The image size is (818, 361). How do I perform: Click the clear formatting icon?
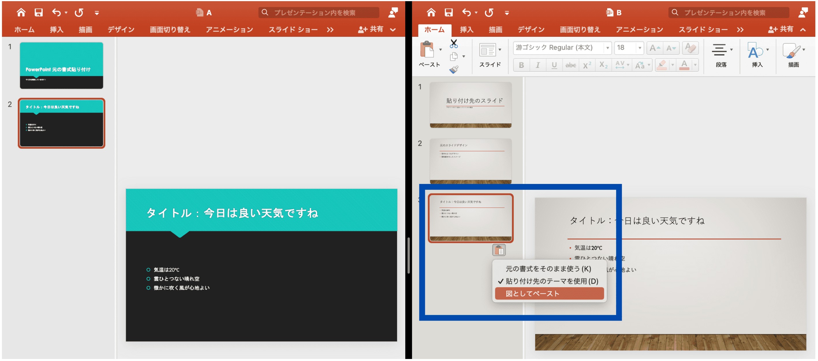690,48
